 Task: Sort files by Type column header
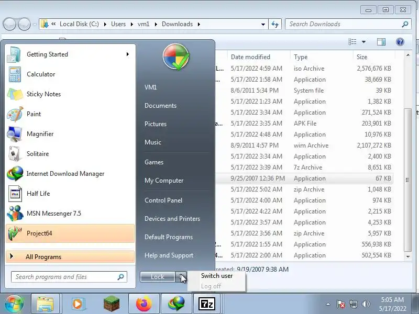[322, 57]
